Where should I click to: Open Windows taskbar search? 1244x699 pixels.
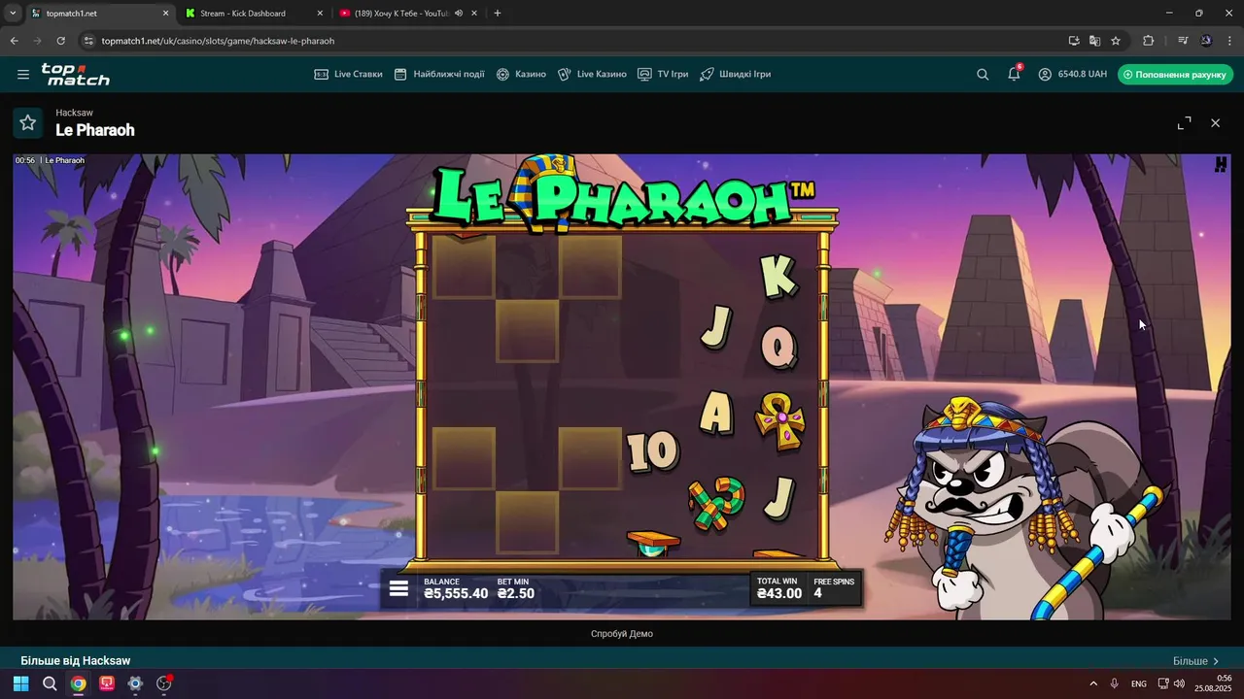tap(50, 683)
